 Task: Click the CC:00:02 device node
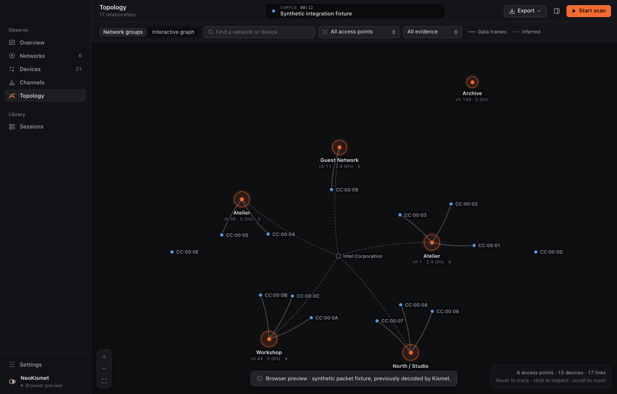pos(451,204)
